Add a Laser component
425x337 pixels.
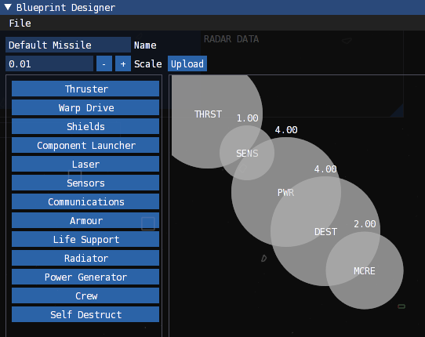point(85,164)
